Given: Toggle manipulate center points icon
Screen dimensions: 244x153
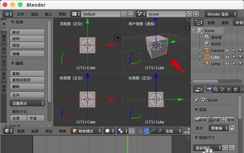Looking at the screenshot, I should tap(131, 131).
